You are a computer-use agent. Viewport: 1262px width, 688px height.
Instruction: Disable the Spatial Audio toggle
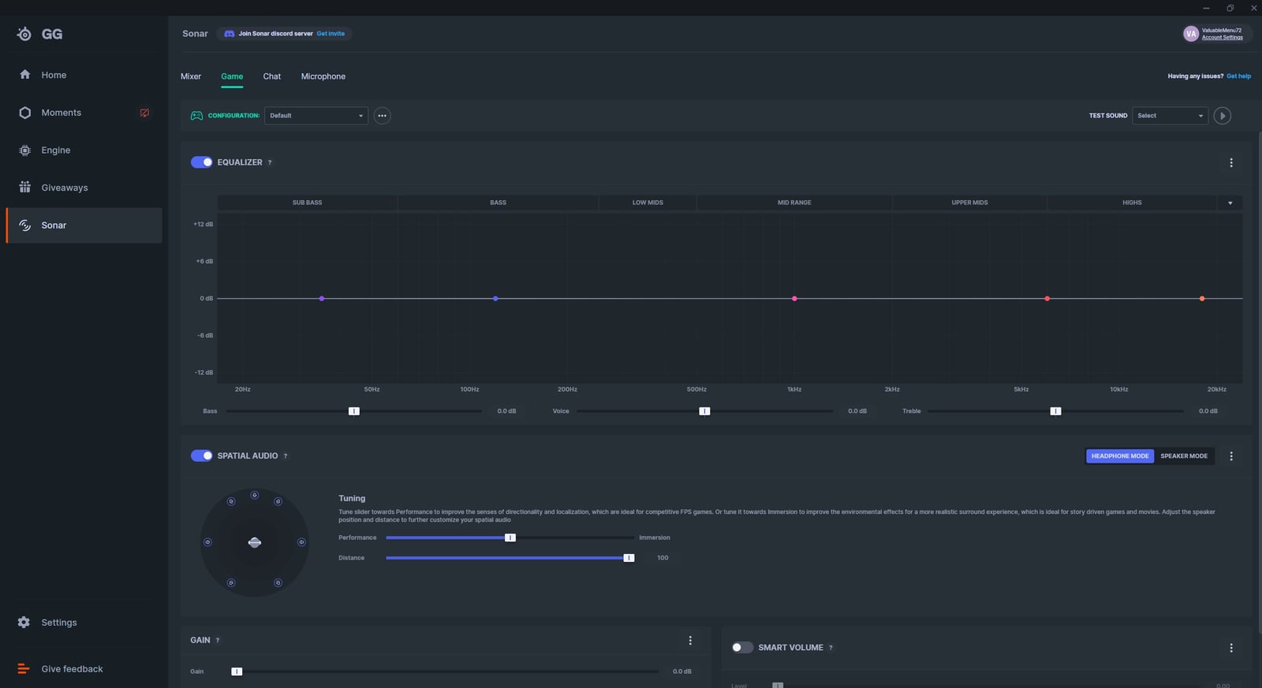point(201,456)
